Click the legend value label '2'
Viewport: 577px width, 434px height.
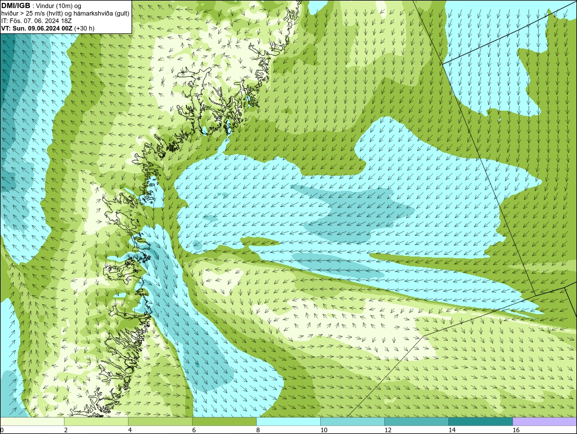click(66, 430)
